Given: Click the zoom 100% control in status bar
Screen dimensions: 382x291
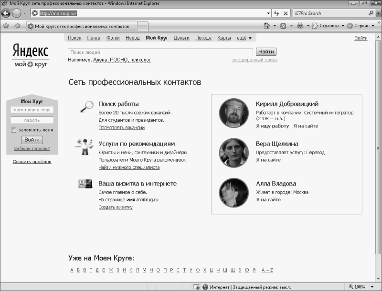Looking at the screenshot, I should pos(357,287).
